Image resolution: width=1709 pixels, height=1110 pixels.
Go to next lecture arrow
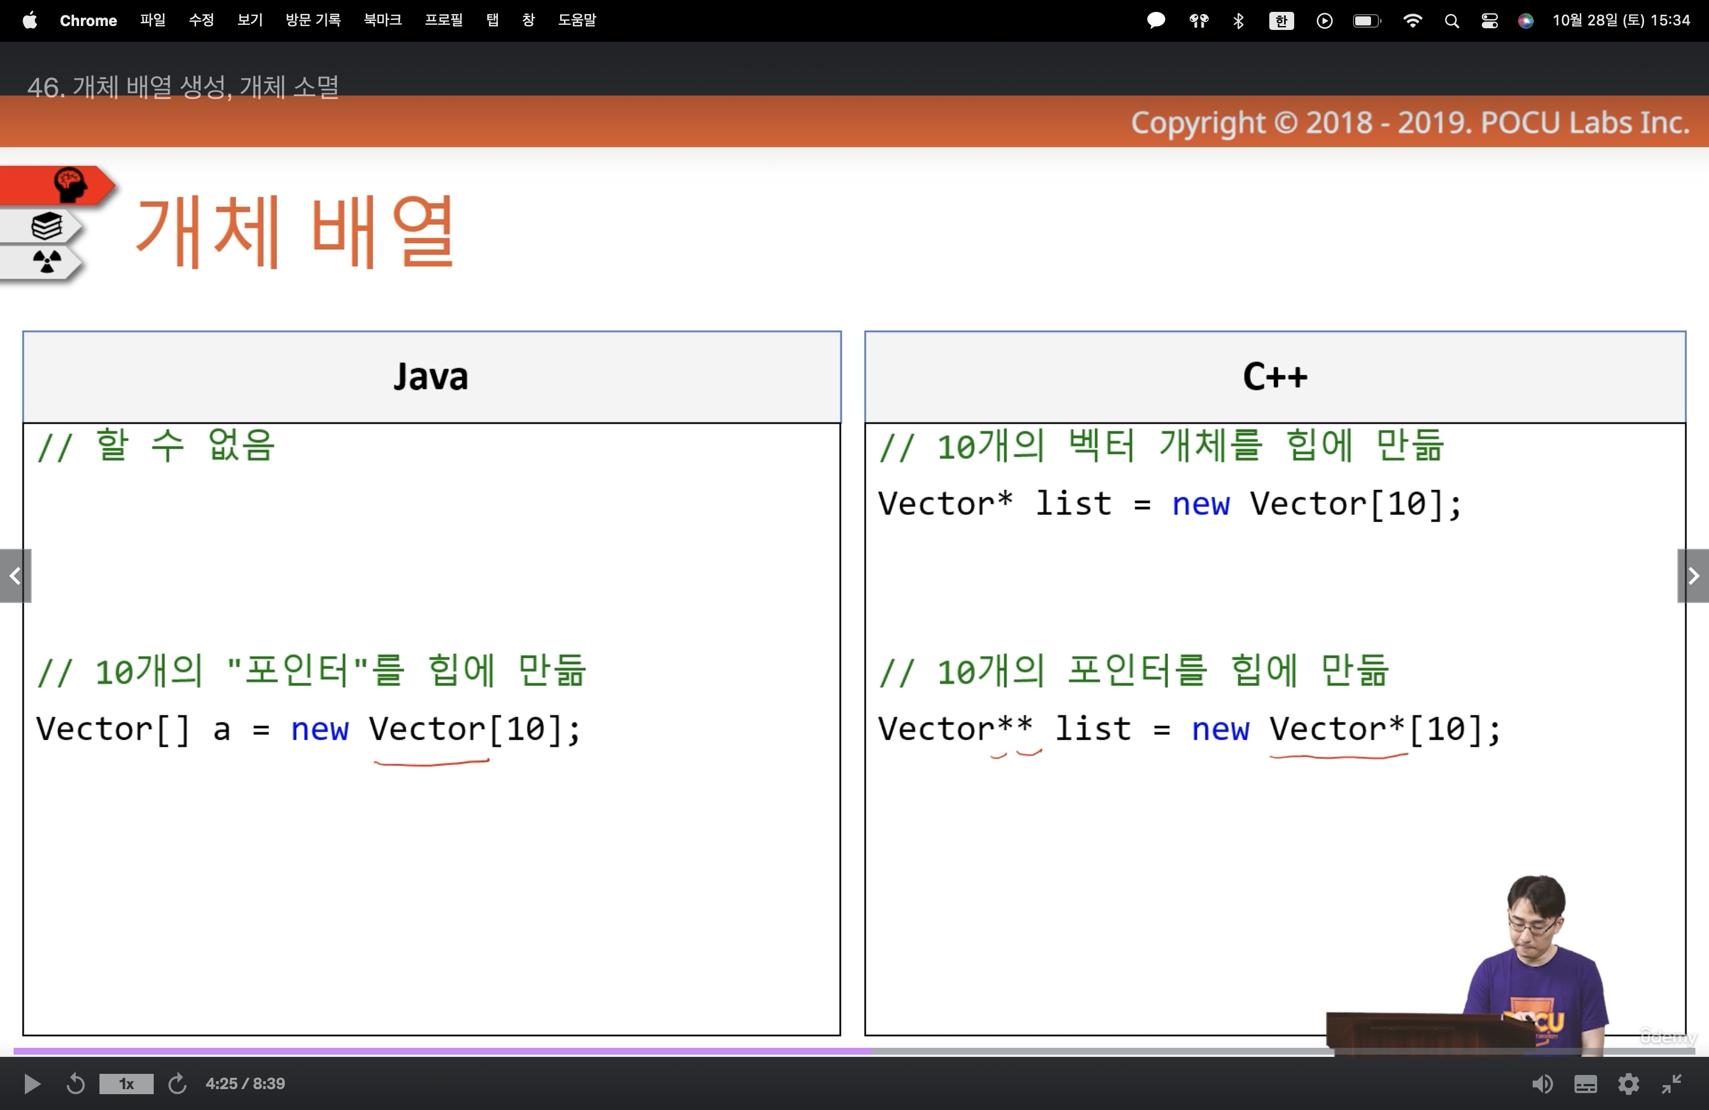tap(1693, 576)
